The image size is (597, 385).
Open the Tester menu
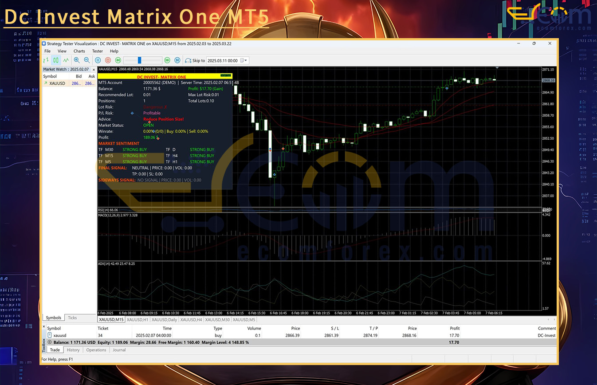pos(97,51)
